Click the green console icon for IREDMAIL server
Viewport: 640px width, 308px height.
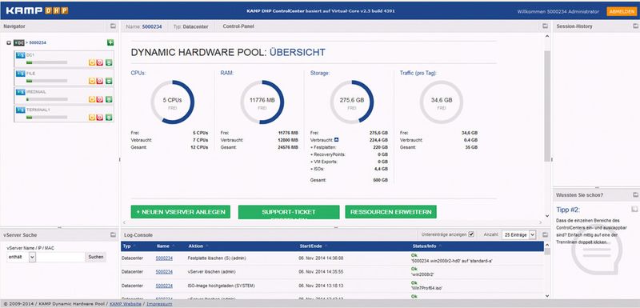pyautogui.click(x=109, y=99)
